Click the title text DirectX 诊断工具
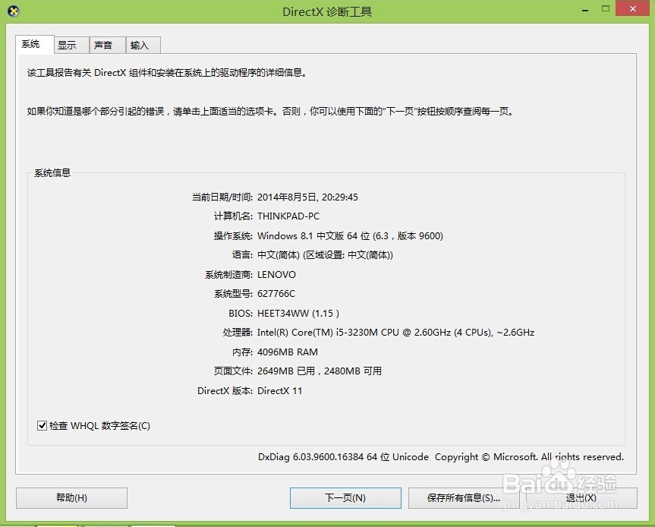This screenshot has width=655, height=527. tap(327, 11)
